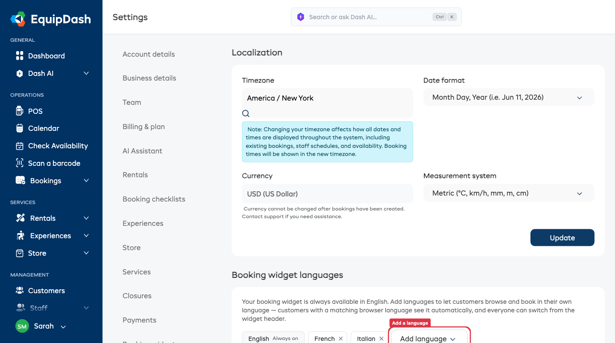The width and height of the screenshot is (615, 343).
Task: Open Store in the settings menu
Action: [132, 248]
